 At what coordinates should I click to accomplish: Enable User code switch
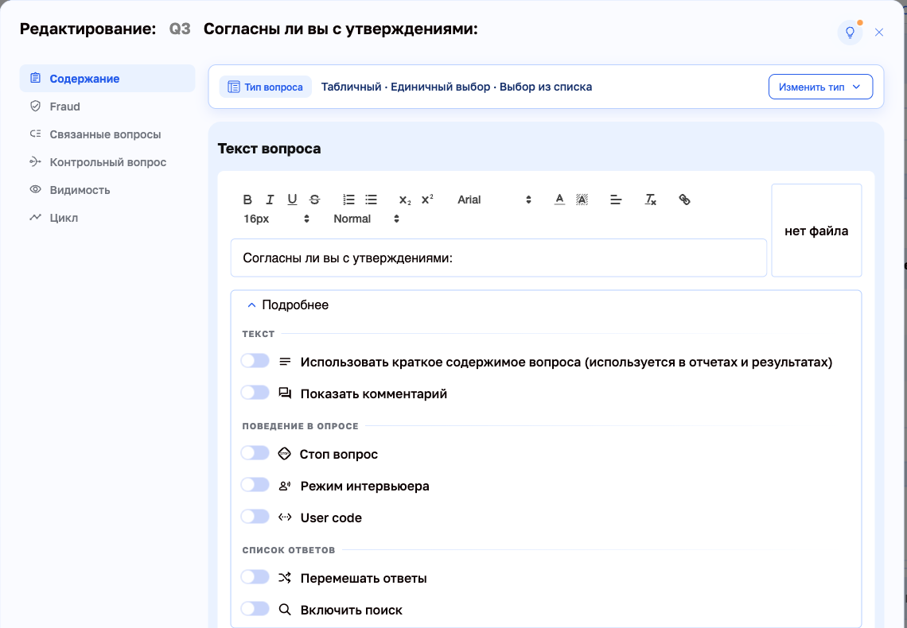(x=255, y=517)
